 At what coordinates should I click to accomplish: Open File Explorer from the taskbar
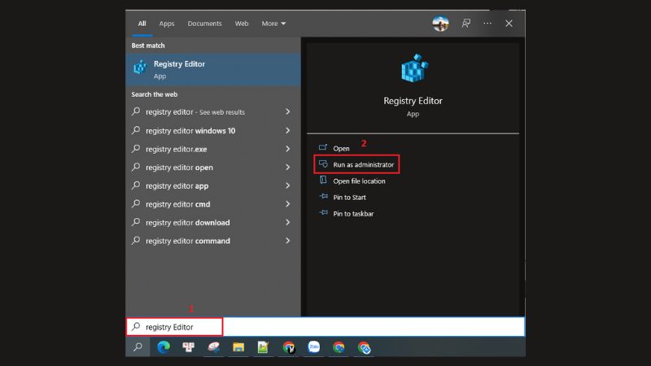click(238, 347)
